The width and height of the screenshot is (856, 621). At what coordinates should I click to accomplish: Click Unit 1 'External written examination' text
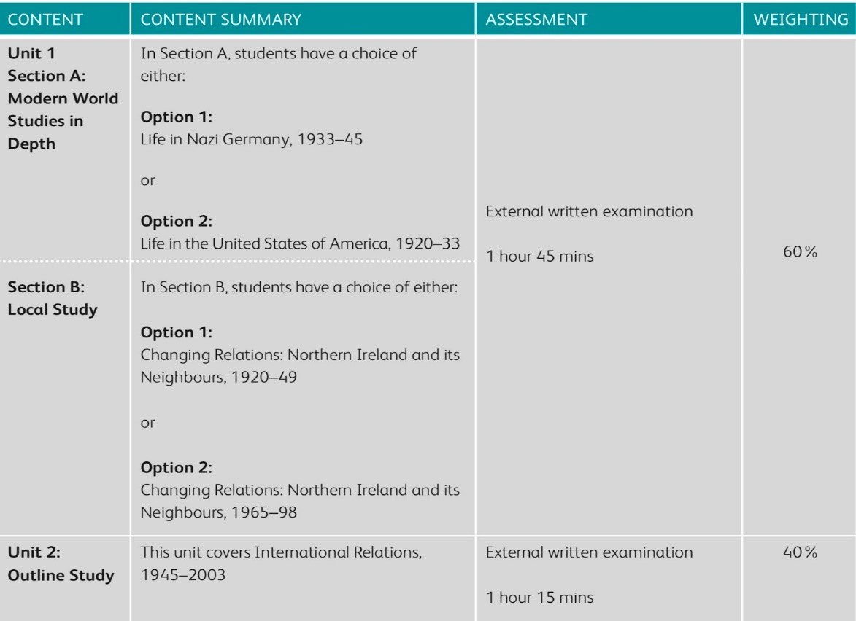589,212
